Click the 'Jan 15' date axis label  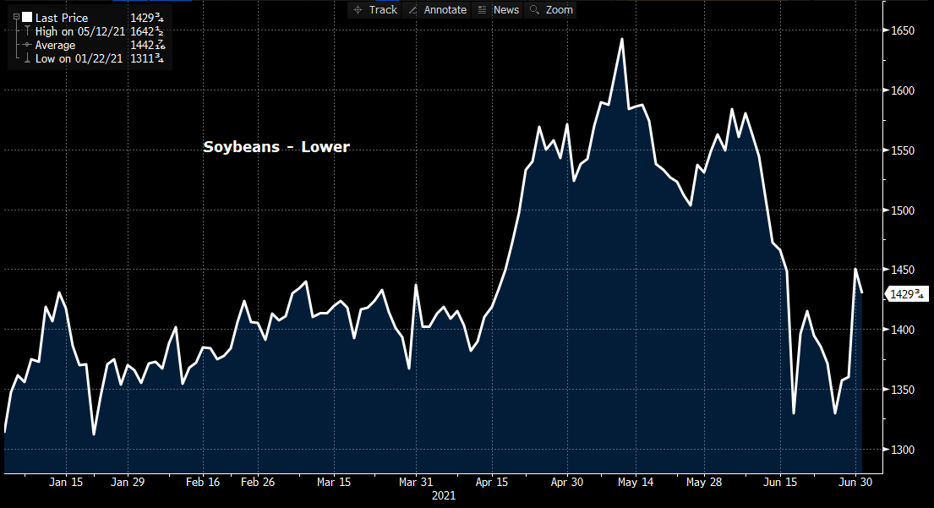tap(66, 483)
